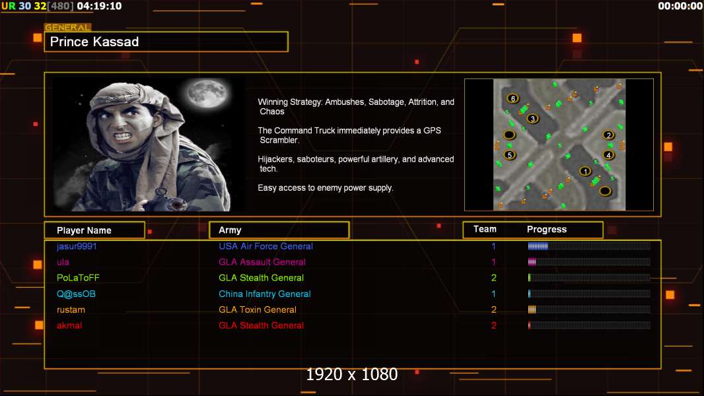Viewport: 704px width, 396px height.
Task: Click the Winning Strategy description text
Action: (356, 107)
